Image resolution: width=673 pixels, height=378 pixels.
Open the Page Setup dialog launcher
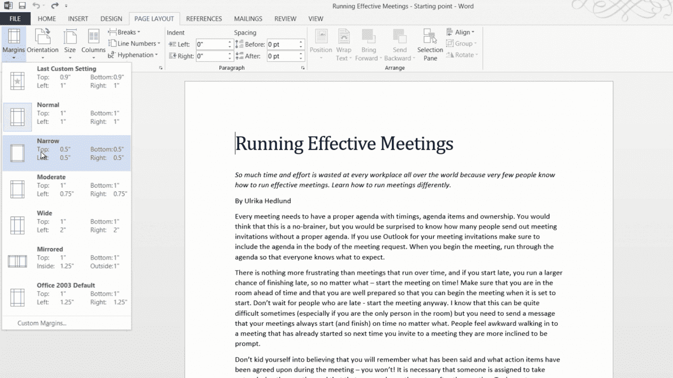161,68
